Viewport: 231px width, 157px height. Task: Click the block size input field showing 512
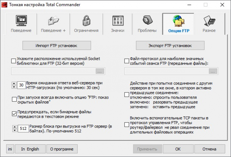pyautogui.click(x=23, y=128)
